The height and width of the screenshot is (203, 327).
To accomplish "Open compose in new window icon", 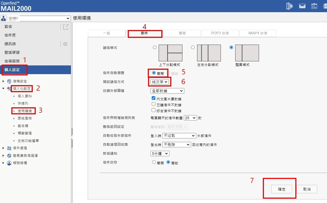I will [66, 27].
